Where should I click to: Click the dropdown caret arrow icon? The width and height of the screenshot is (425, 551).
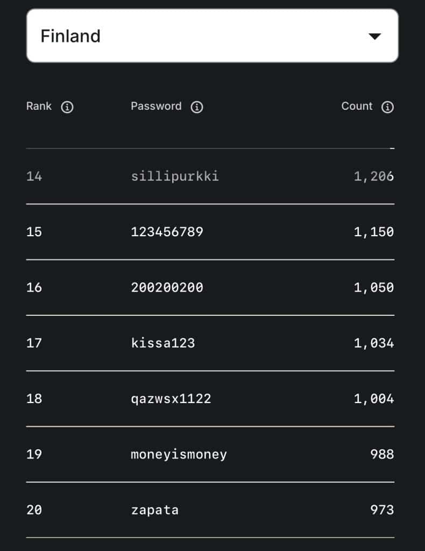[374, 37]
